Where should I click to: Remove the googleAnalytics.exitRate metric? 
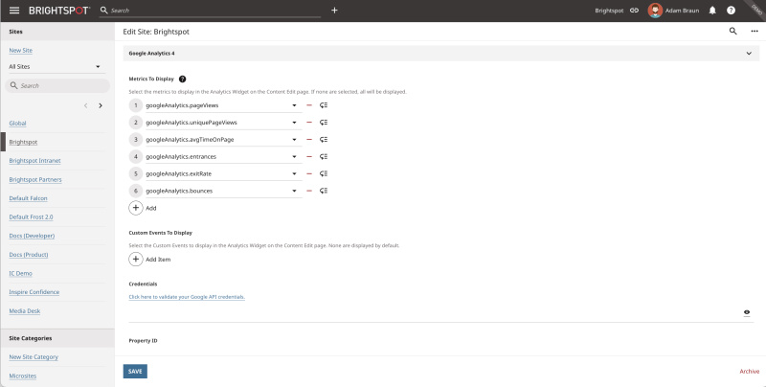(x=308, y=173)
